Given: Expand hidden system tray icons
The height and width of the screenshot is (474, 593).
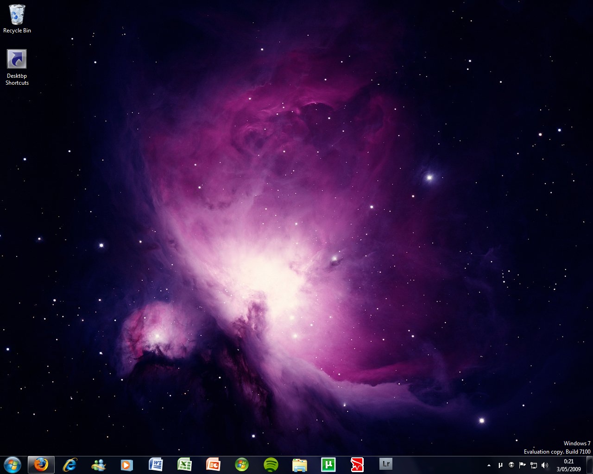Looking at the screenshot, I should click(489, 465).
